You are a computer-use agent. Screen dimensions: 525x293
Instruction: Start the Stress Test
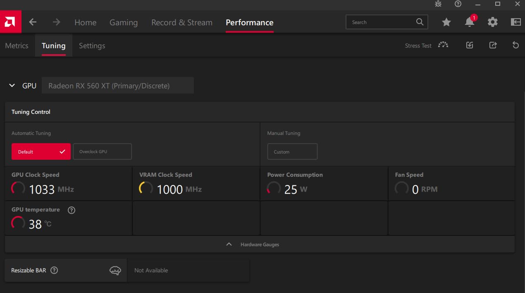tap(426, 46)
